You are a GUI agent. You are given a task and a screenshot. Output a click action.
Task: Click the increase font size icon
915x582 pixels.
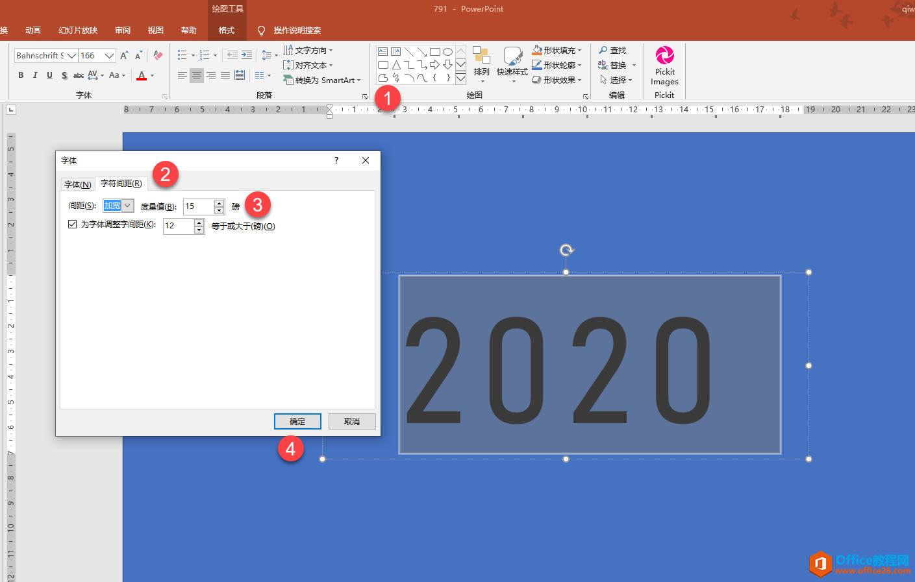[x=123, y=56]
